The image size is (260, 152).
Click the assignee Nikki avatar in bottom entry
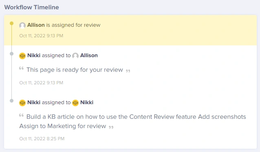tap(75, 103)
